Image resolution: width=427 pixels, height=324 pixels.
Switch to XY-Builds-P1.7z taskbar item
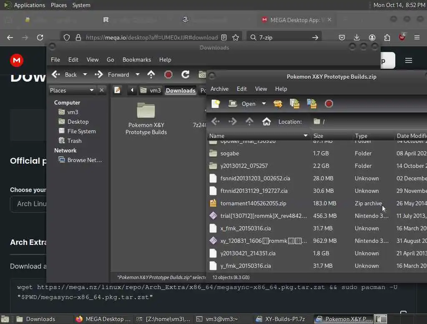pos(281,319)
